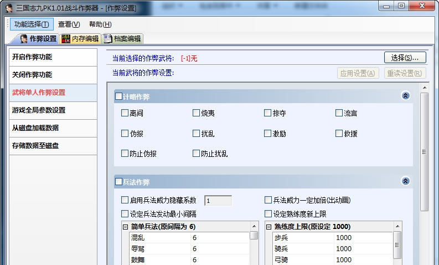Check the 激励 option

click(x=267, y=133)
